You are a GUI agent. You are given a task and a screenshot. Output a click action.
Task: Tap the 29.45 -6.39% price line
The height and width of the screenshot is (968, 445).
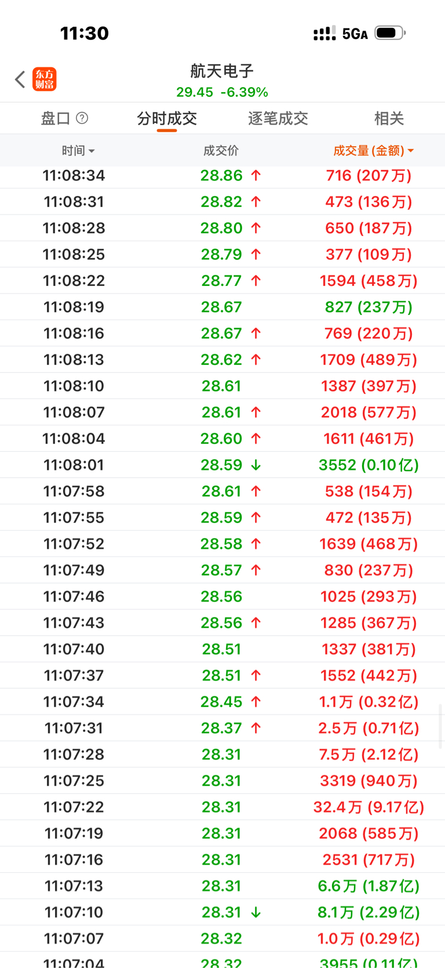222,92
